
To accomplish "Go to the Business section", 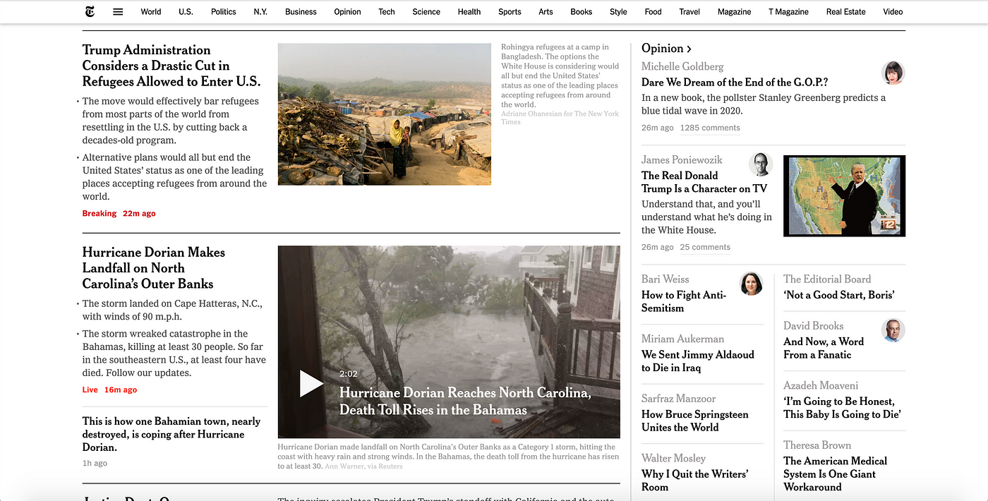I will pos(301,12).
